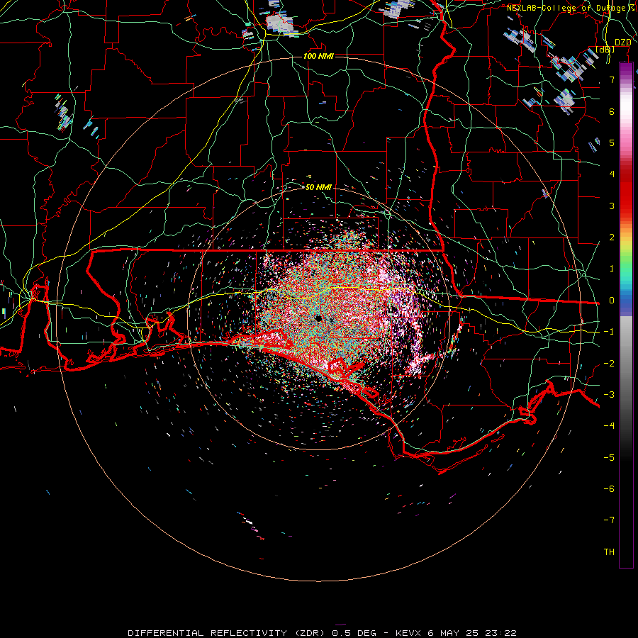The width and height of the screenshot is (638, 638).
Task: Click the 0 value on the color scale
Action: 612,301
